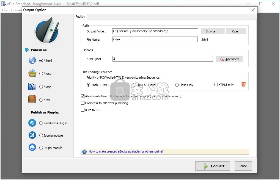Click the installer box icon beside *.exe
The height and width of the screenshot is (180, 280).
[x=32, y=73]
